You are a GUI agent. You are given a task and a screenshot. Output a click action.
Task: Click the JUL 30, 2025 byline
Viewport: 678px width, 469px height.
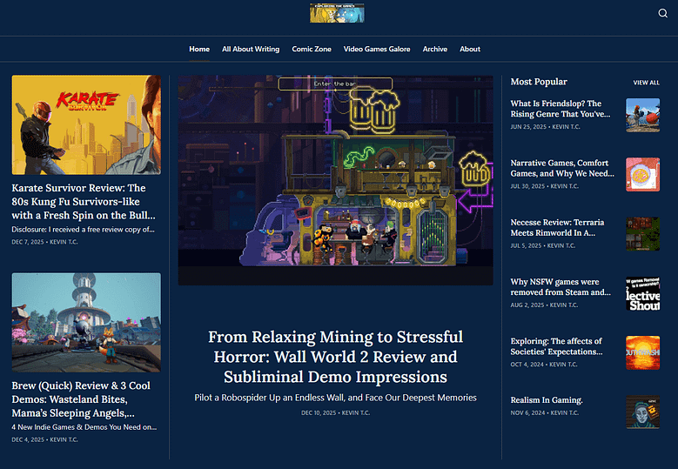click(x=544, y=186)
